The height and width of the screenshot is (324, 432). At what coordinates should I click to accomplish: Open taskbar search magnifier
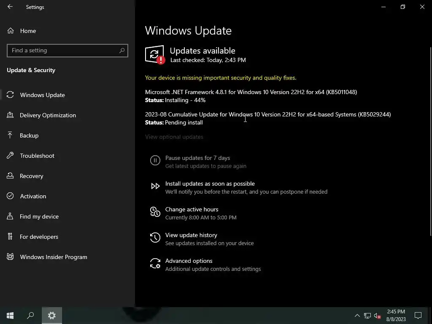point(30,316)
